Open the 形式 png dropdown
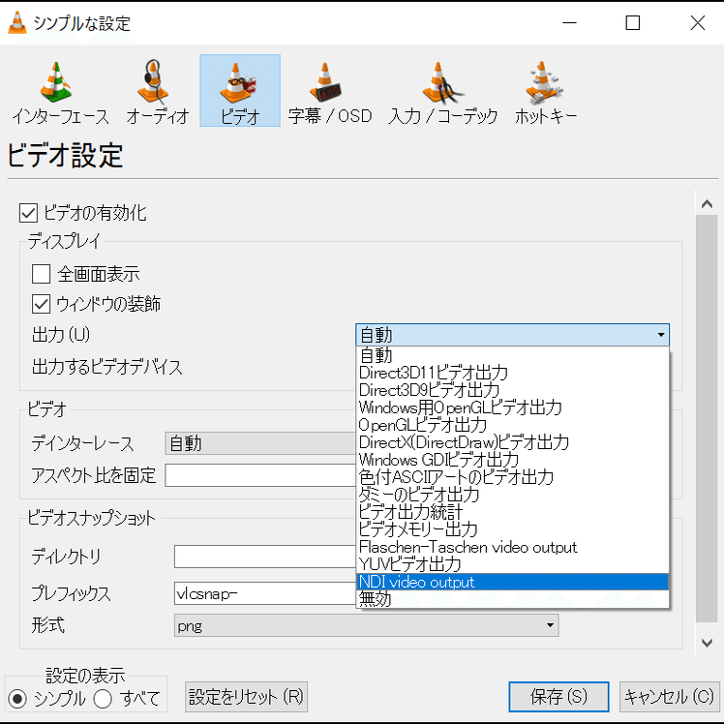 tap(366, 625)
